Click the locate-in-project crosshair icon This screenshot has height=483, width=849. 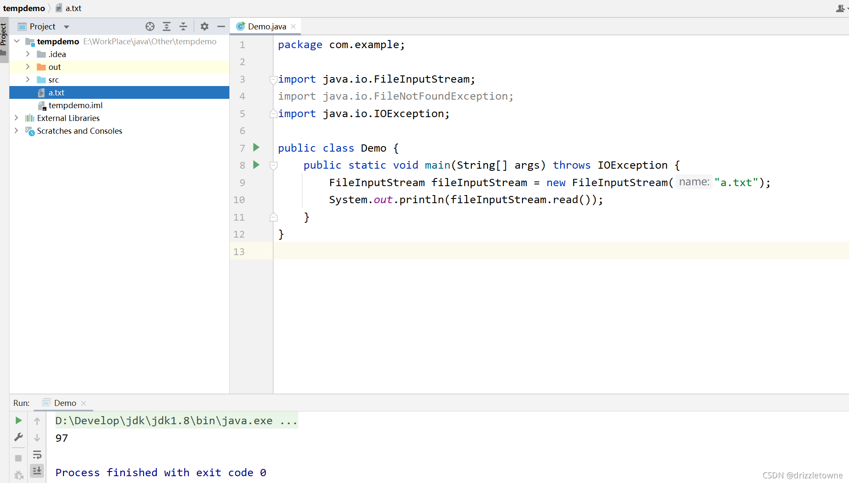pos(150,26)
